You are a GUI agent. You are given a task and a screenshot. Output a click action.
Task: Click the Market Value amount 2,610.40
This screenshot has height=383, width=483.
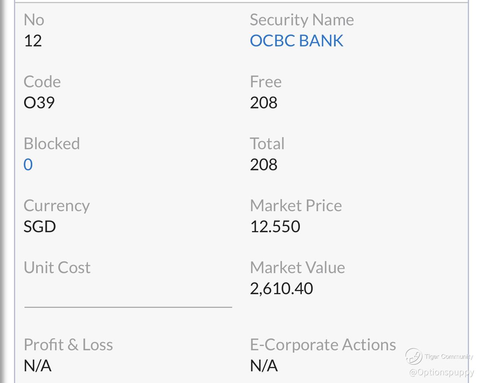[x=281, y=289]
